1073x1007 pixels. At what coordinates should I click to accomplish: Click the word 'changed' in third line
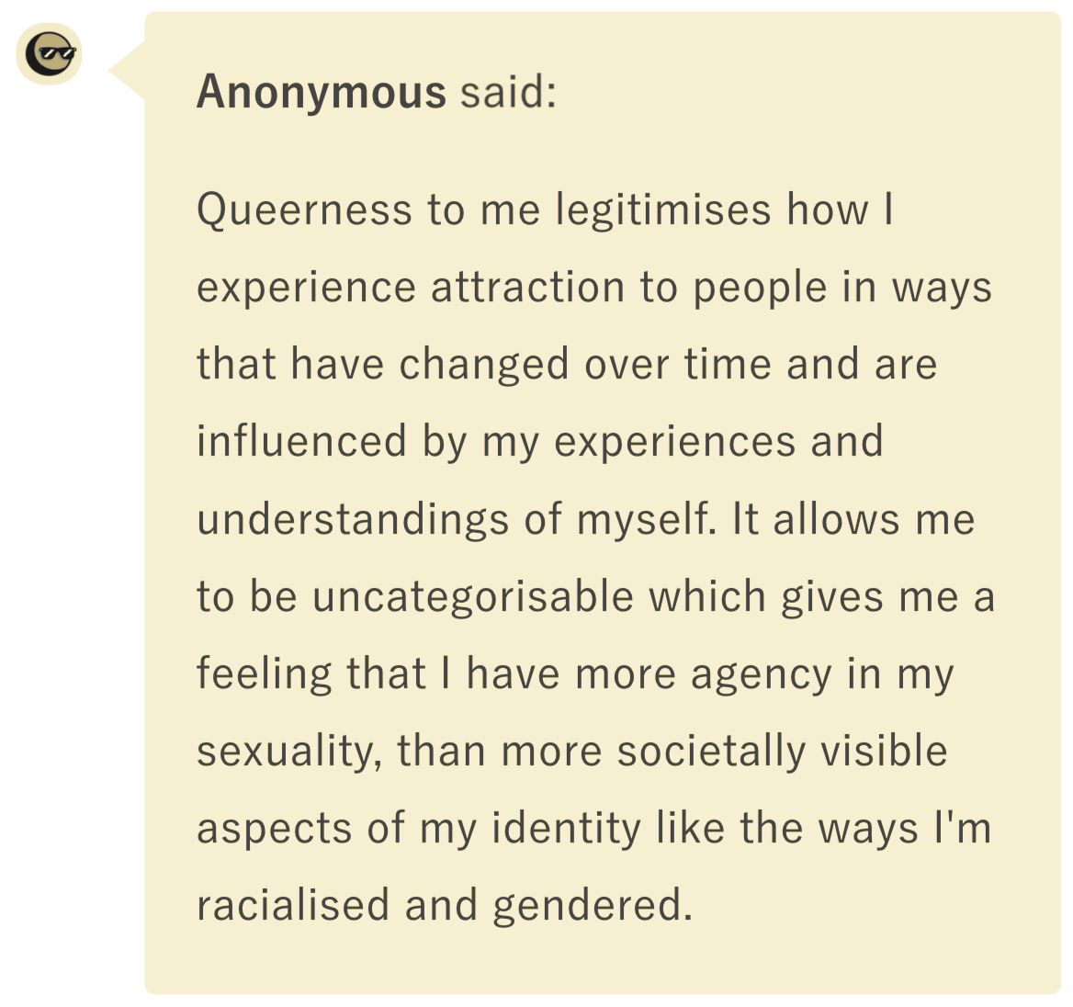pos(484,364)
